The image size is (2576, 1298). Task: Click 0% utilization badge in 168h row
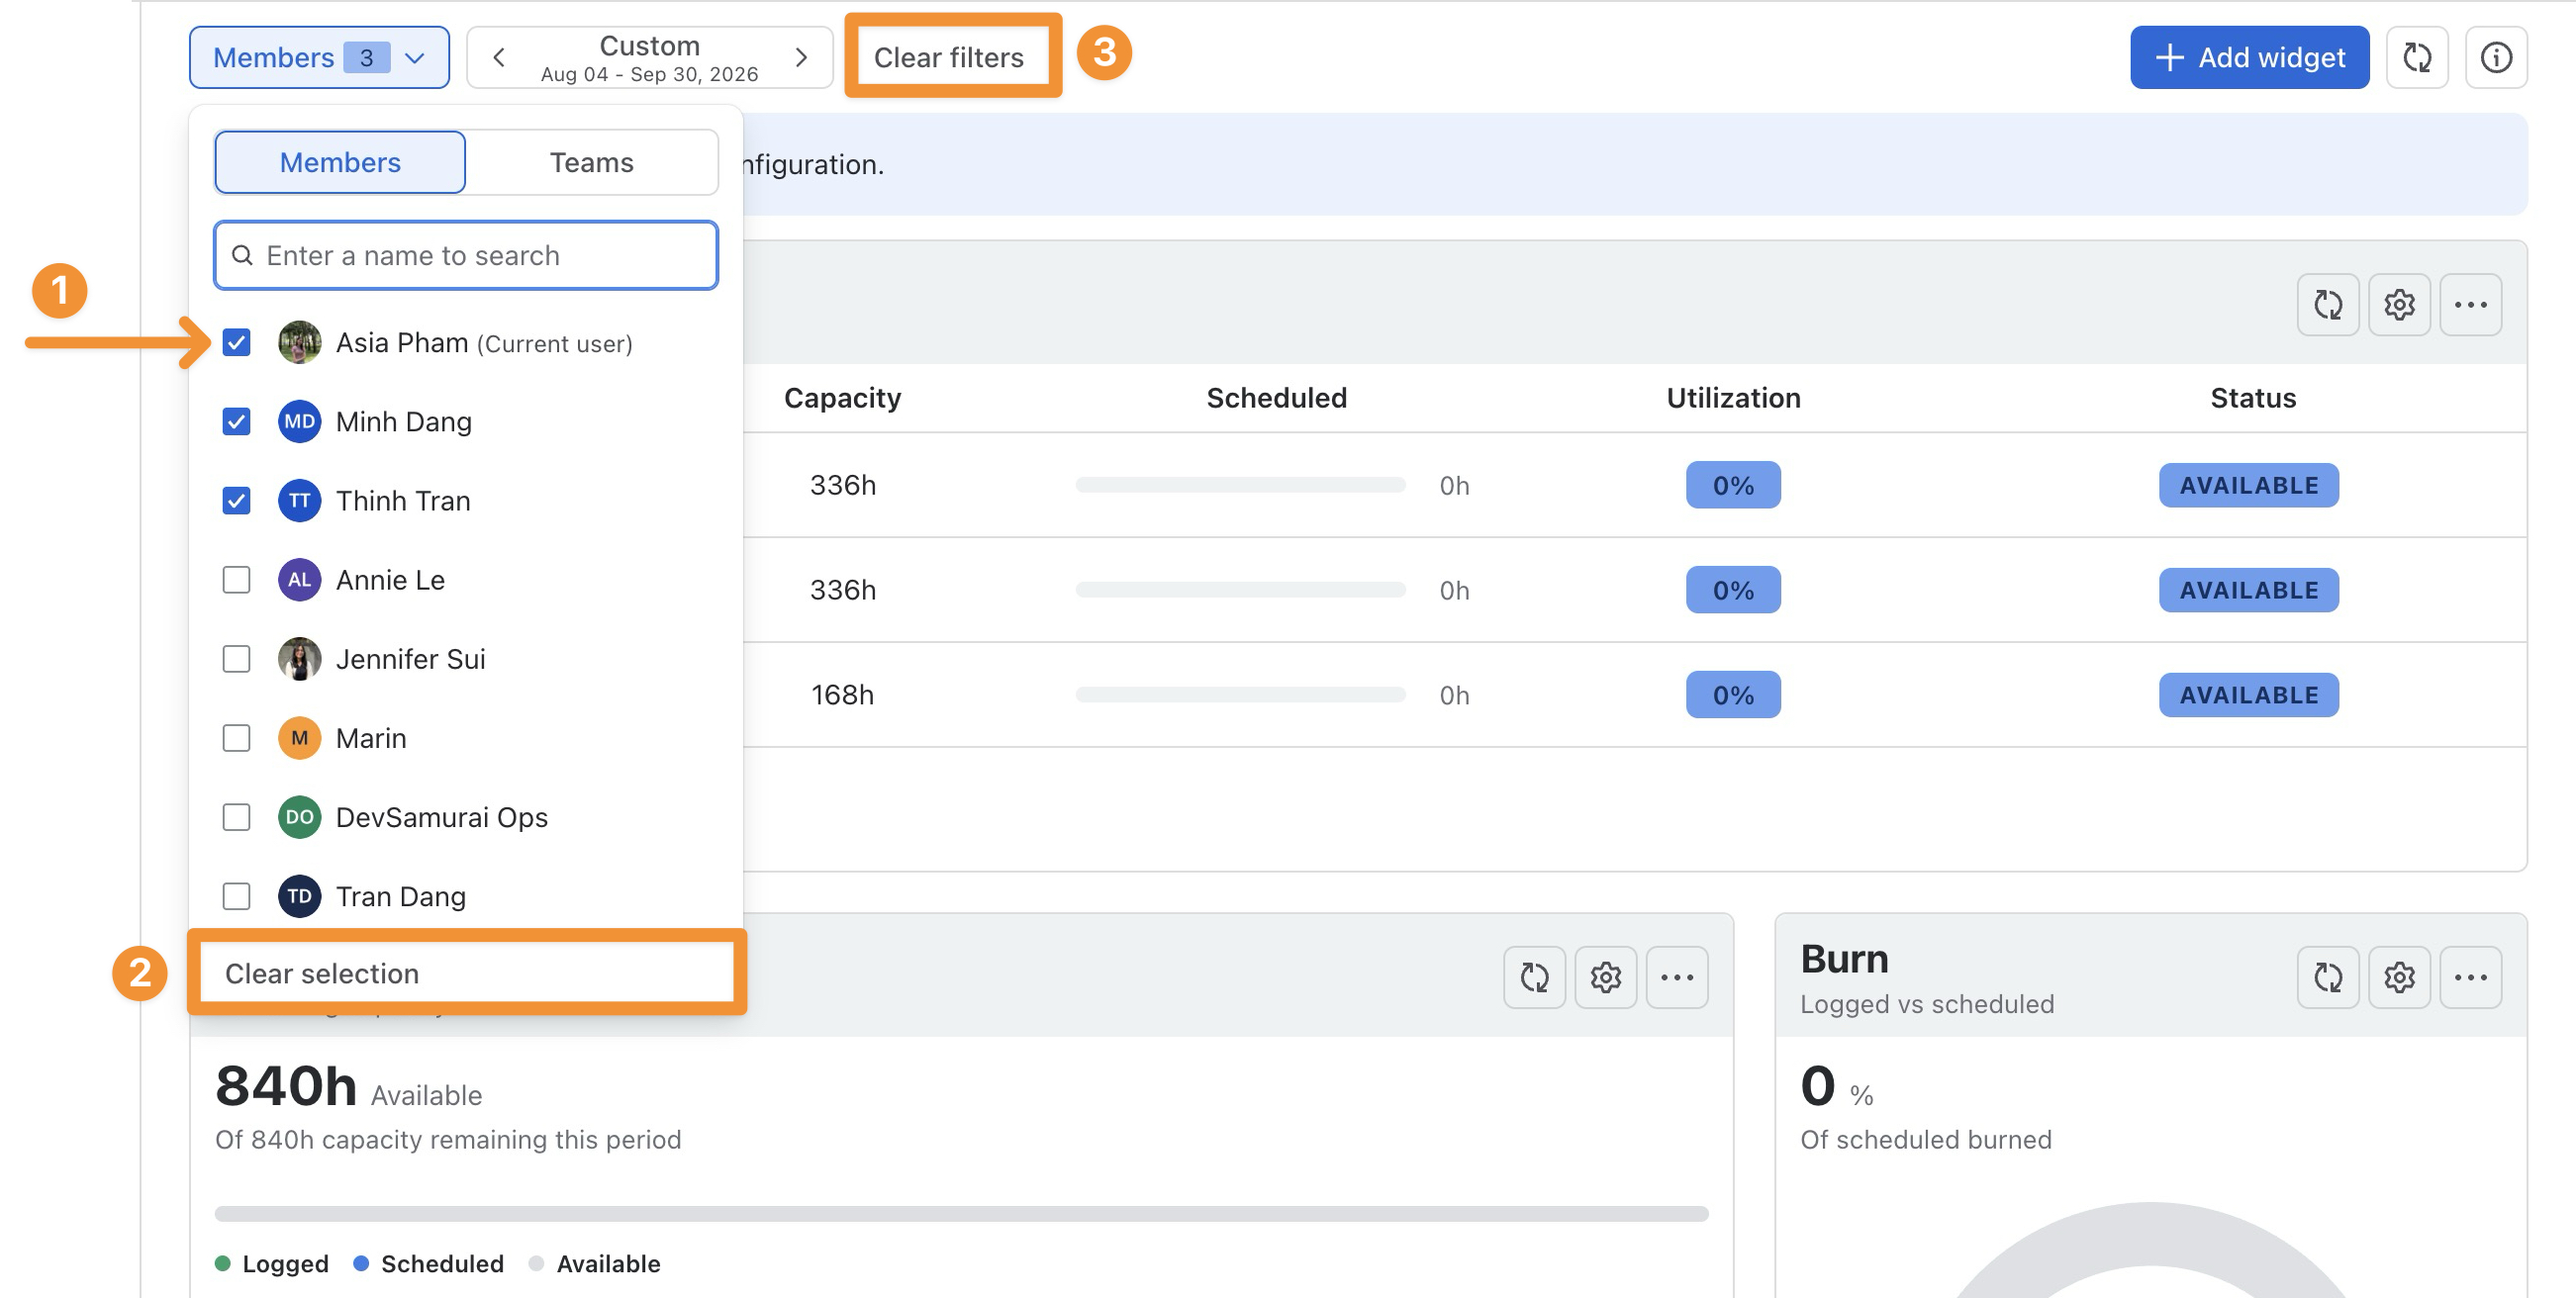click(1733, 695)
